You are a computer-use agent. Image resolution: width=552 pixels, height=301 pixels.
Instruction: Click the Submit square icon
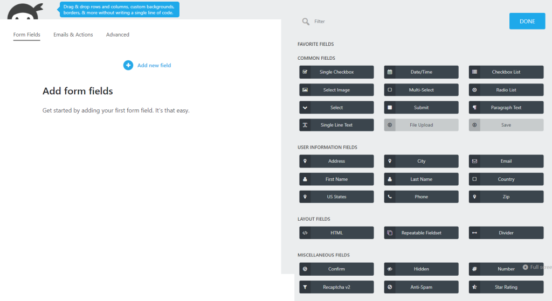tap(390, 108)
